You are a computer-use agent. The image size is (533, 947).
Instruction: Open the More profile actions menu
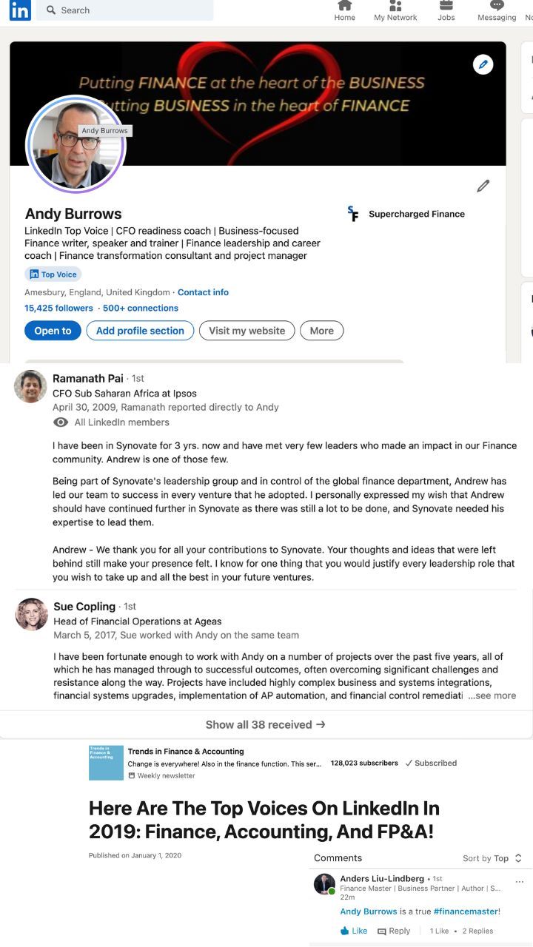coord(321,331)
